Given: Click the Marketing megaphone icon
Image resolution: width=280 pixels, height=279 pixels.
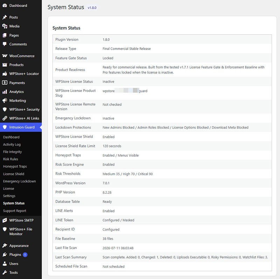Looking at the screenshot, I should [x=5, y=101].
